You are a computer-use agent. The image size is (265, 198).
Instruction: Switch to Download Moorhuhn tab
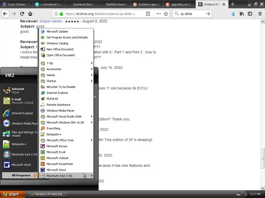click(82, 4)
